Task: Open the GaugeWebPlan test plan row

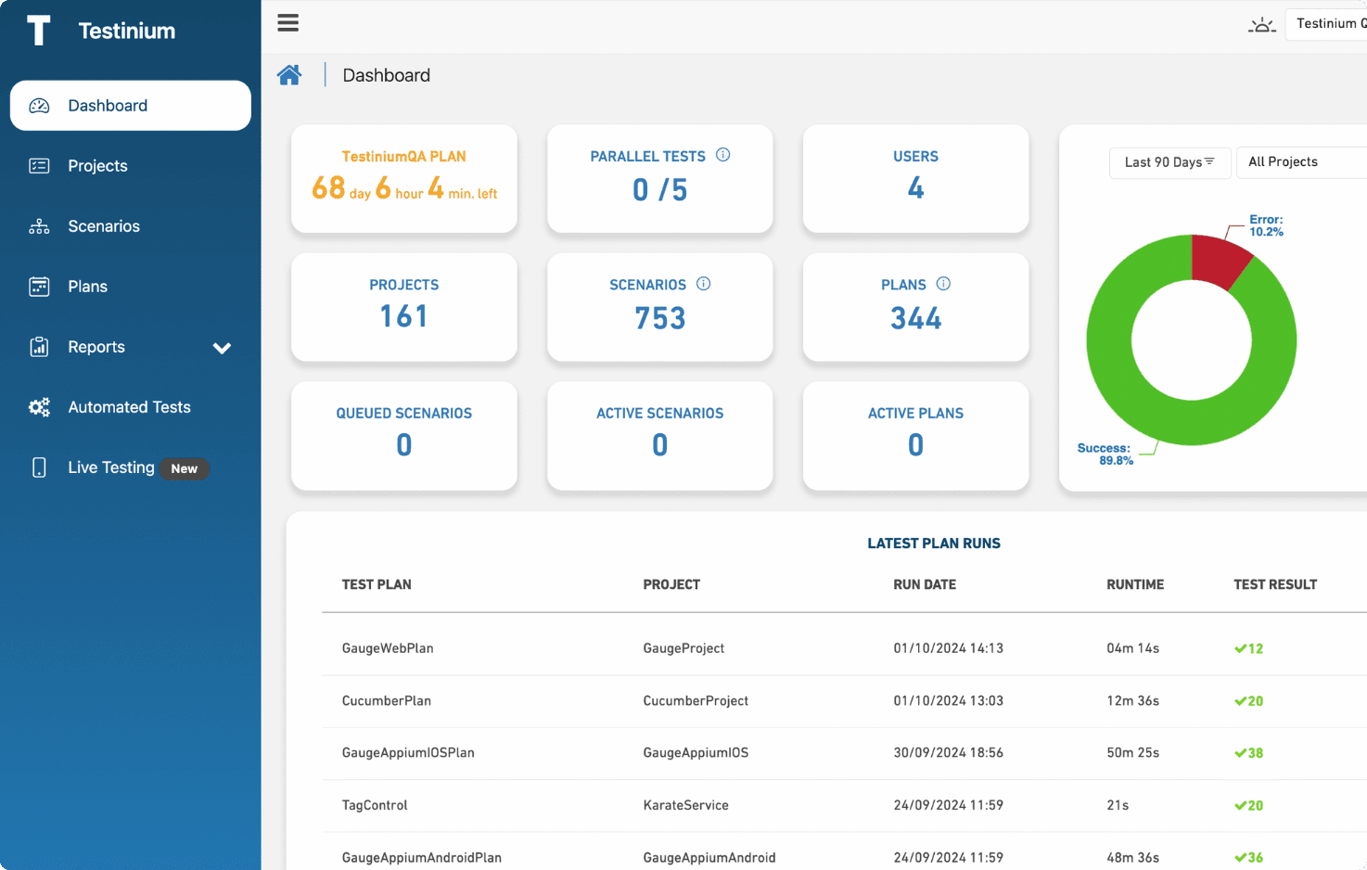Action: [x=388, y=648]
